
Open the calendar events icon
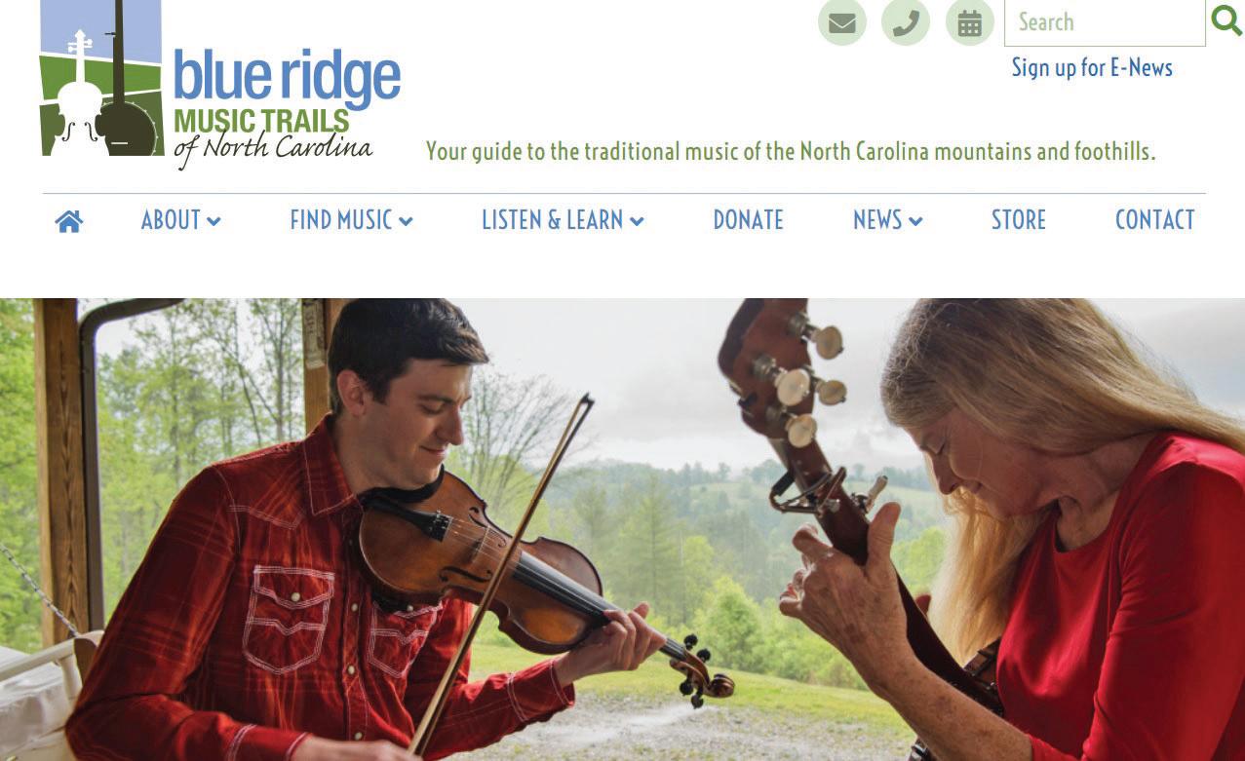[969, 22]
